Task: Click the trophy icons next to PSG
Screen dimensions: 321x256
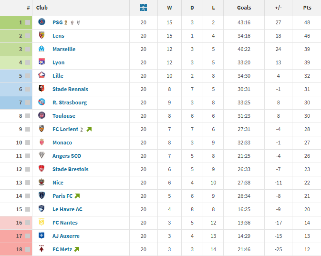Action: pyautogui.click(x=72, y=22)
